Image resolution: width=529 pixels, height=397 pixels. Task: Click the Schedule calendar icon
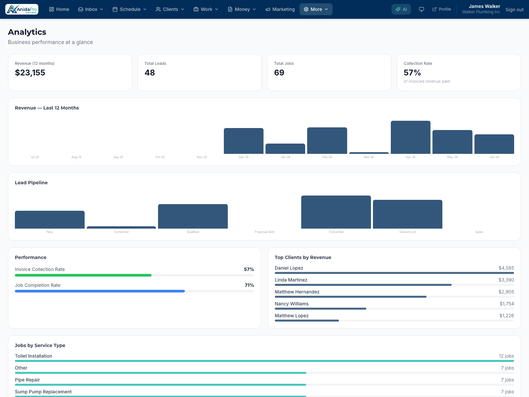click(115, 9)
